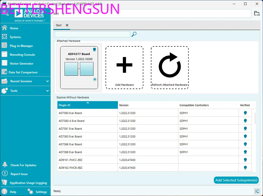This screenshot has height=196, width=263.
Task: Click verified badge for AD9161-FMCC-EBZ
Action: pos(245,160)
